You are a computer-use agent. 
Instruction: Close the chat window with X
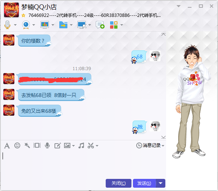point(211,6)
